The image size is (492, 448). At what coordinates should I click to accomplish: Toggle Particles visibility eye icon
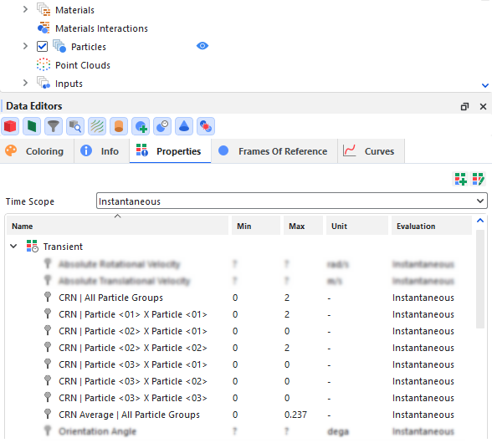point(202,46)
